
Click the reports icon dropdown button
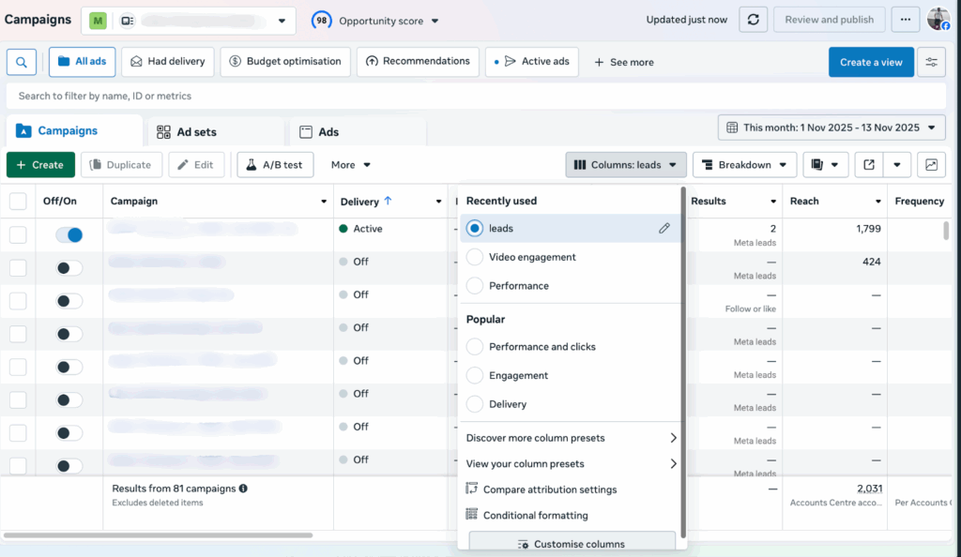[826, 165]
